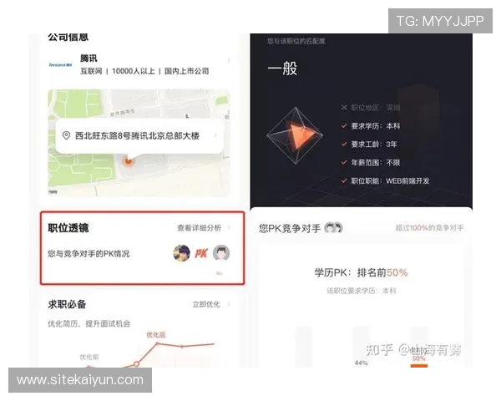Click competitor faces icon beside 您PK竞争对手
This screenshot has width=501, height=401.
[333, 228]
